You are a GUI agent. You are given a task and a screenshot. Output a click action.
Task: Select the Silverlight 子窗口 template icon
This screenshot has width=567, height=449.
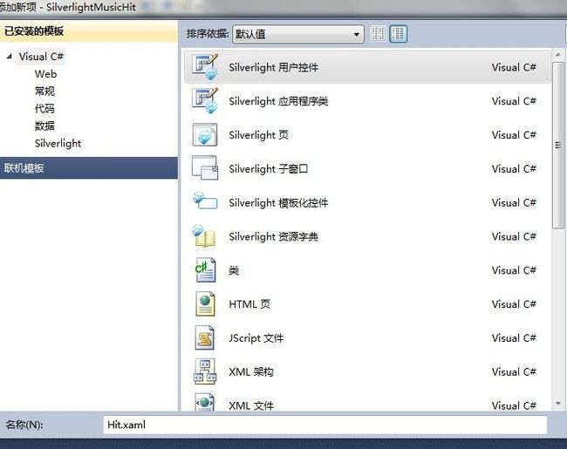point(205,168)
